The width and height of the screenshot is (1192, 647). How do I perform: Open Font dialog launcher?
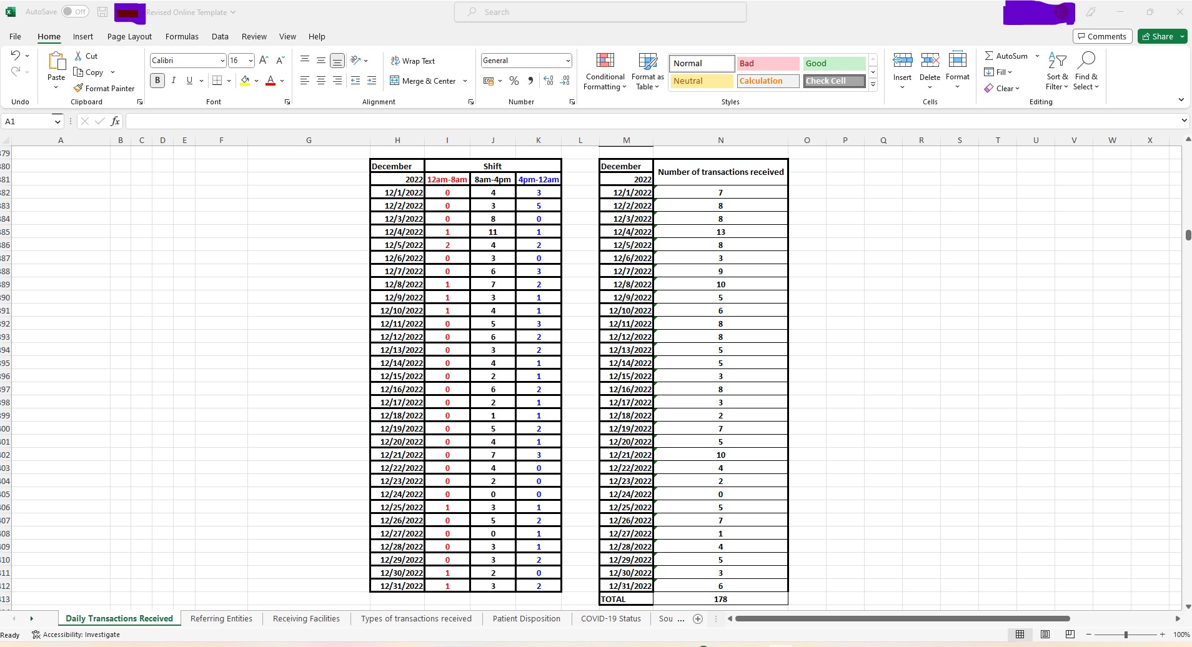287,102
